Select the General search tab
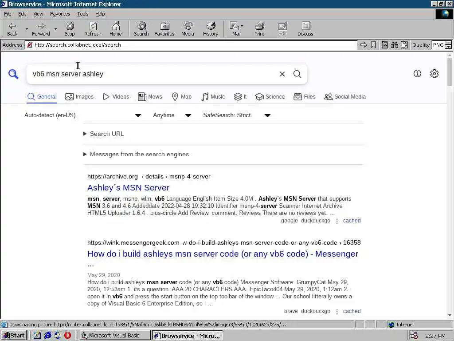Screen dimensions: 454x341 coord(42,96)
